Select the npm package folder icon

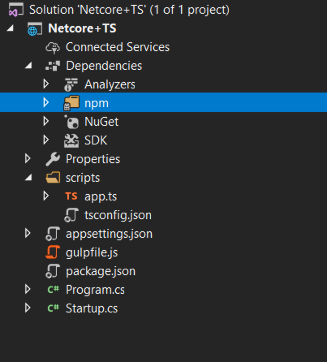click(x=72, y=103)
